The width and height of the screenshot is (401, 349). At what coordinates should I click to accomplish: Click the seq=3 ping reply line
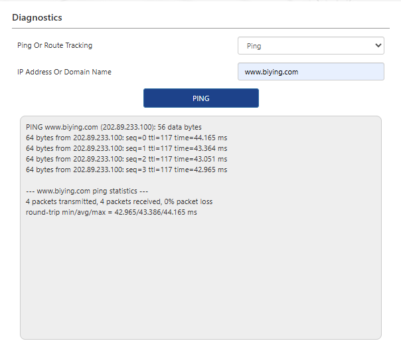click(126, 170)
